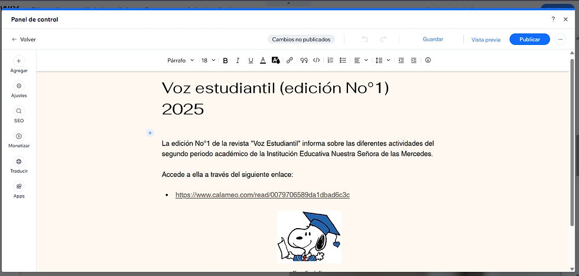Apply quote formatting with the quotation icon
Screen dimensions: 579x276
click(304, 61)
